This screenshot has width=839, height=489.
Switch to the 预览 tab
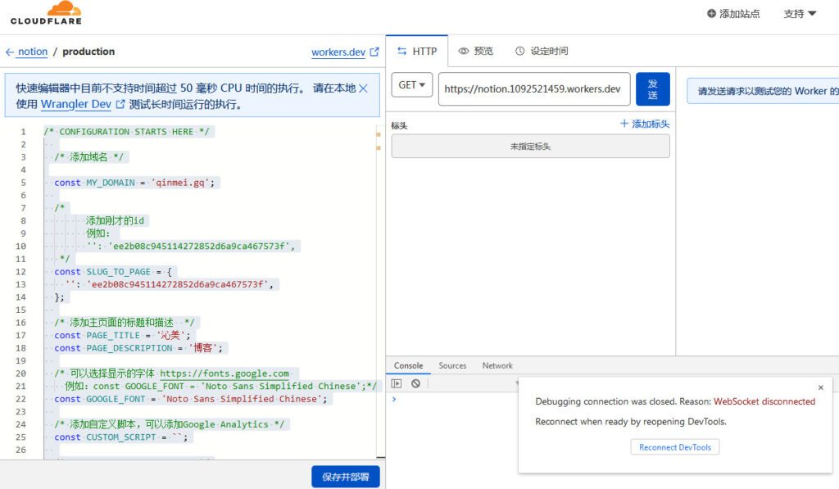click(476, 52)
